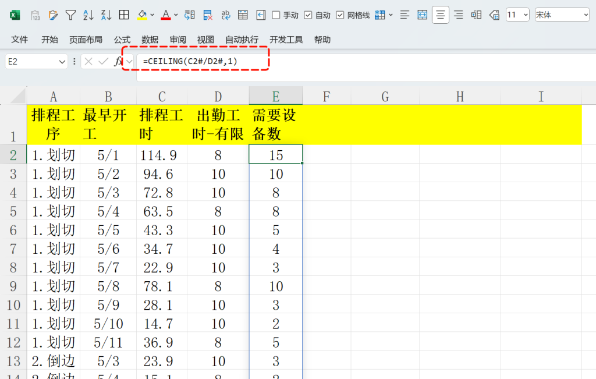This screenshot has width=596, height=379.
Task: Cancel formula entry with the X icon
Action: coord(88,61)
